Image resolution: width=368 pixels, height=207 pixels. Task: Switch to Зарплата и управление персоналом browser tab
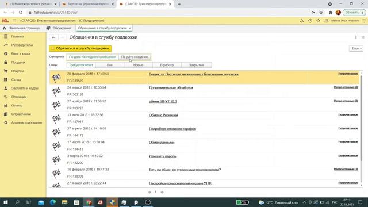[x=87, y=4]
